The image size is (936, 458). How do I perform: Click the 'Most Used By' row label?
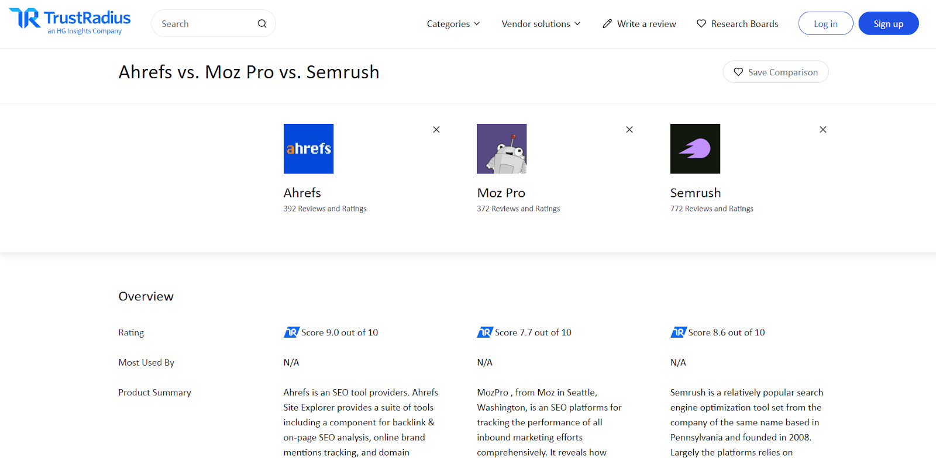146,362
